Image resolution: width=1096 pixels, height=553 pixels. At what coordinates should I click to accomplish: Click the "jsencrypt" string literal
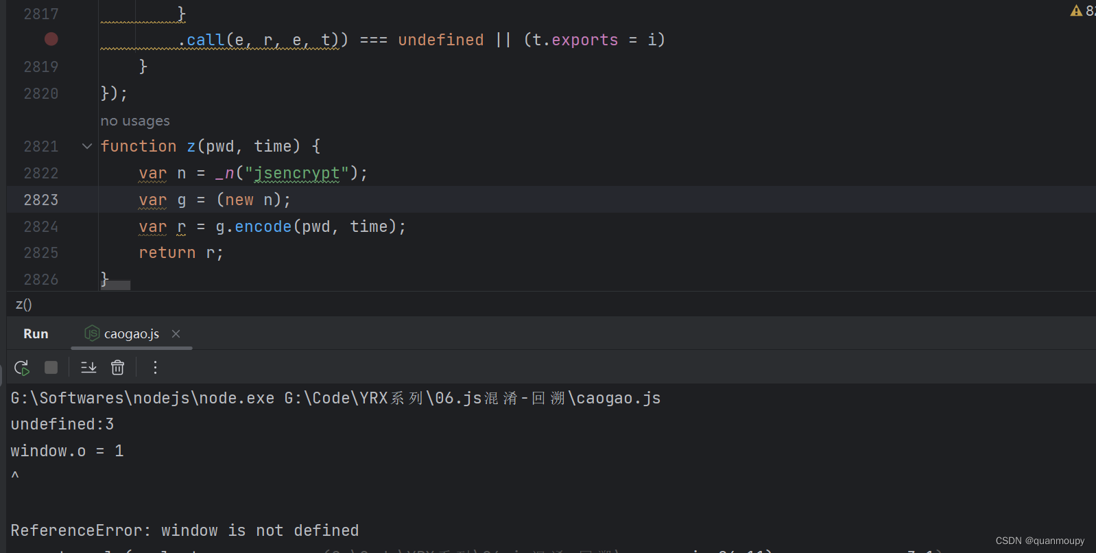click(x=297, y=173)
